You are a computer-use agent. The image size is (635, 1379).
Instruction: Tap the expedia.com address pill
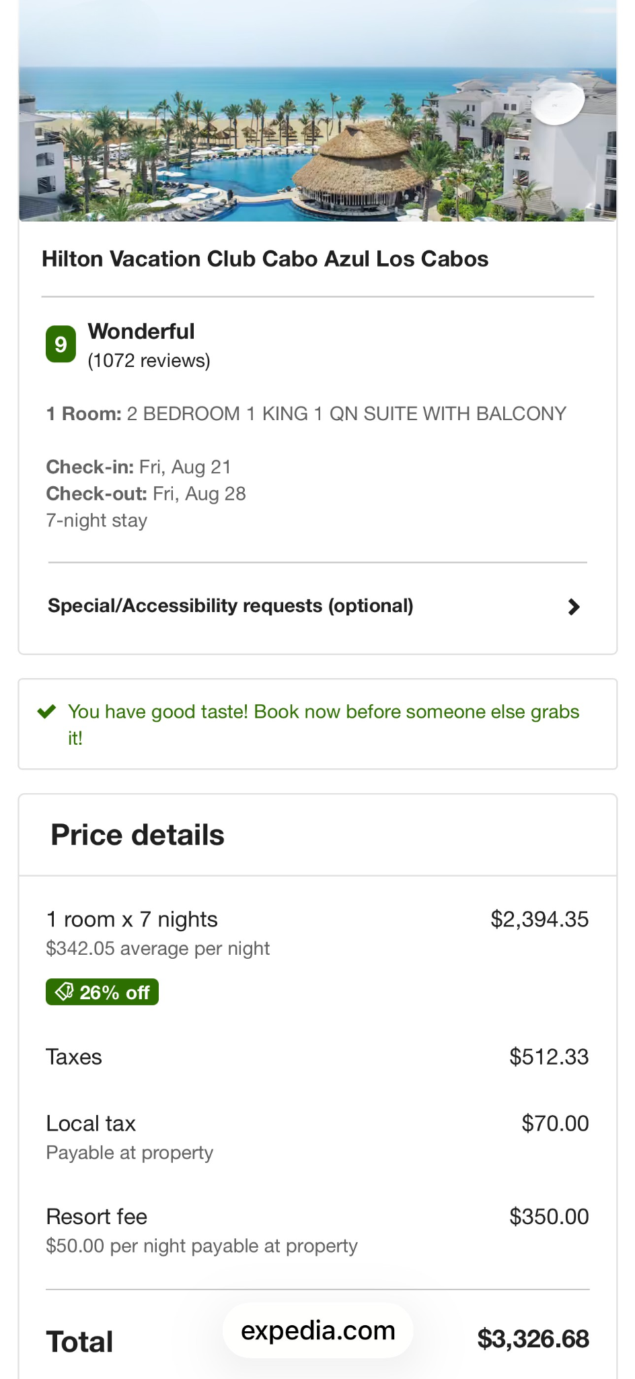[x=317, y=1331]
